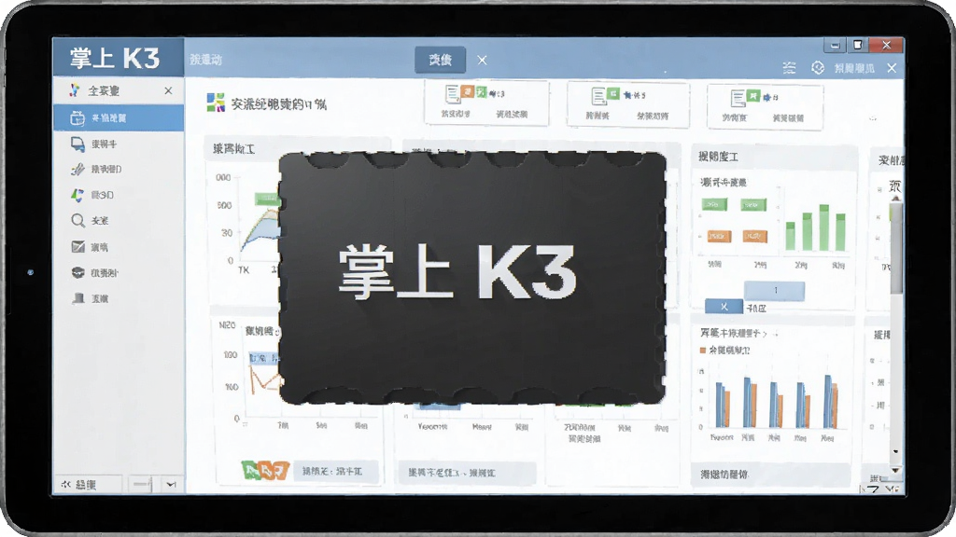Screen dimensions: 956x537
Task: Click green badge in second shortcut card
Action: pyautogui.click(x=613, y=94)
